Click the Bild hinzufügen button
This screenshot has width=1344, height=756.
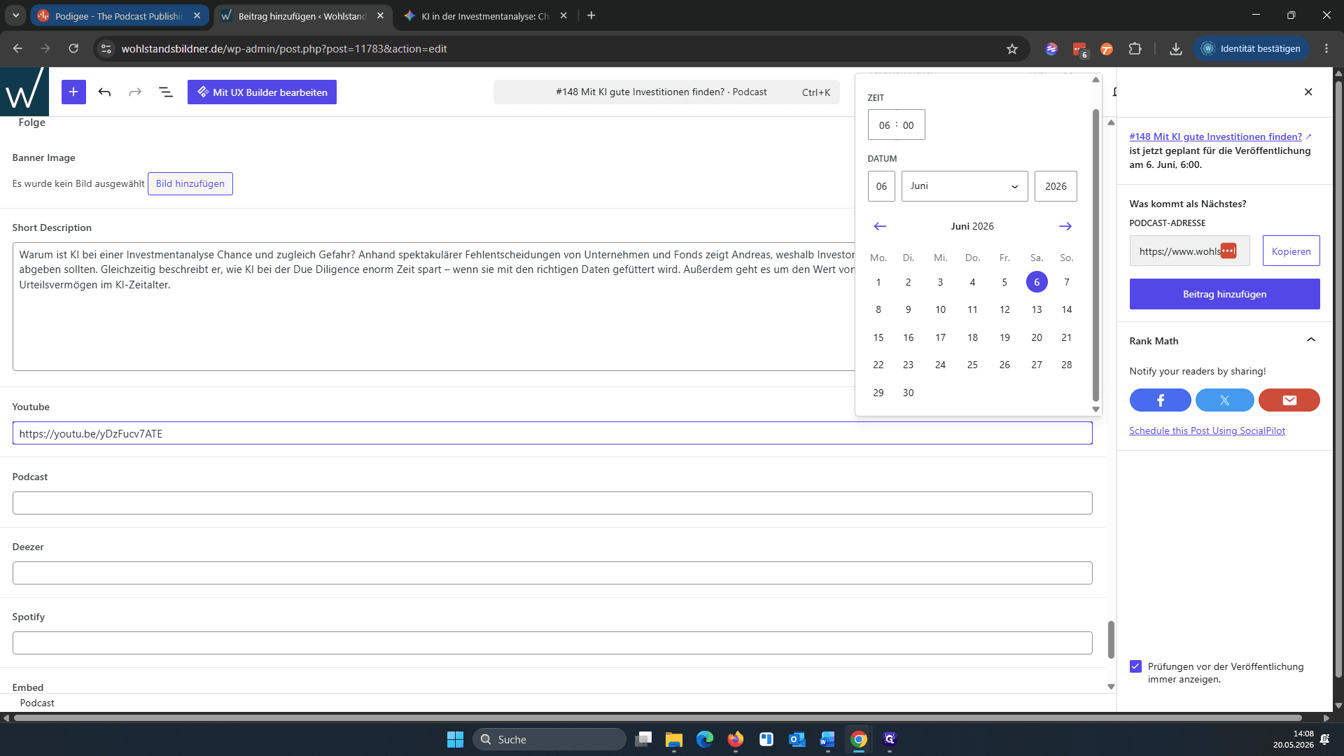tap(190, 183)
